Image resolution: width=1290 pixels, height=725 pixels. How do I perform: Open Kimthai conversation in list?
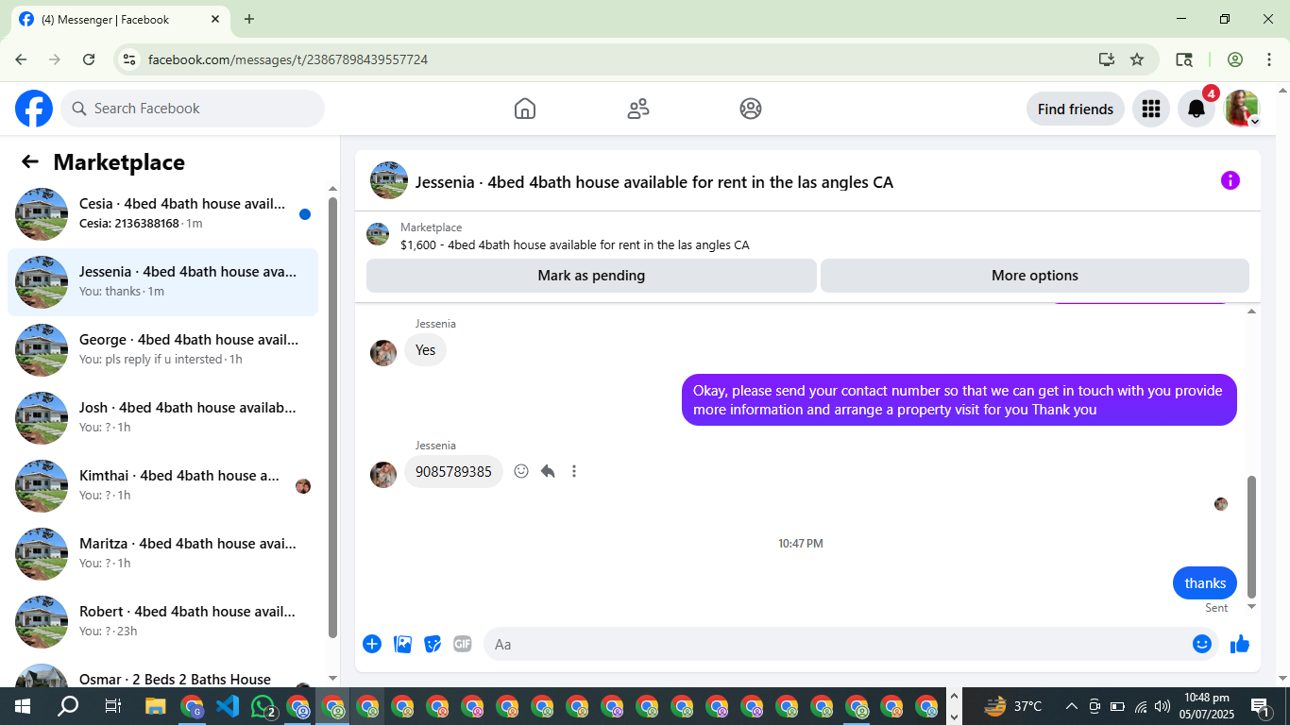[162, 486]
